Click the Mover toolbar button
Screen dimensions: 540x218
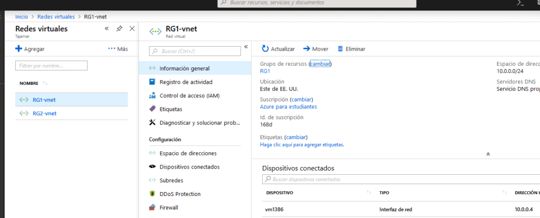point(316,49)
